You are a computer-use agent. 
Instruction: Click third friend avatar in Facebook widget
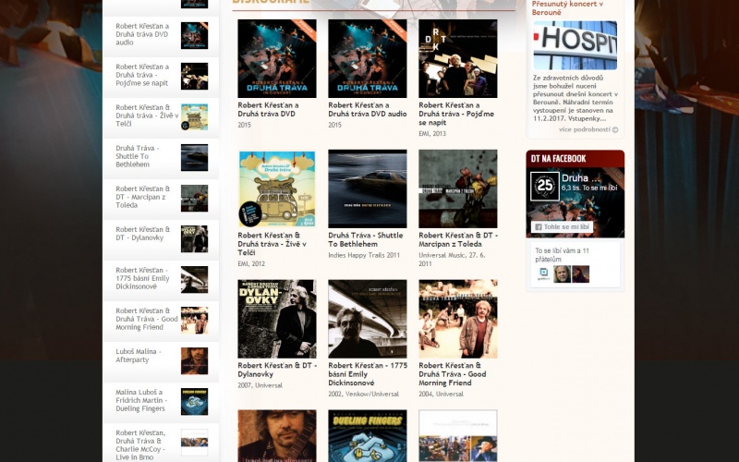pos(581,274)
